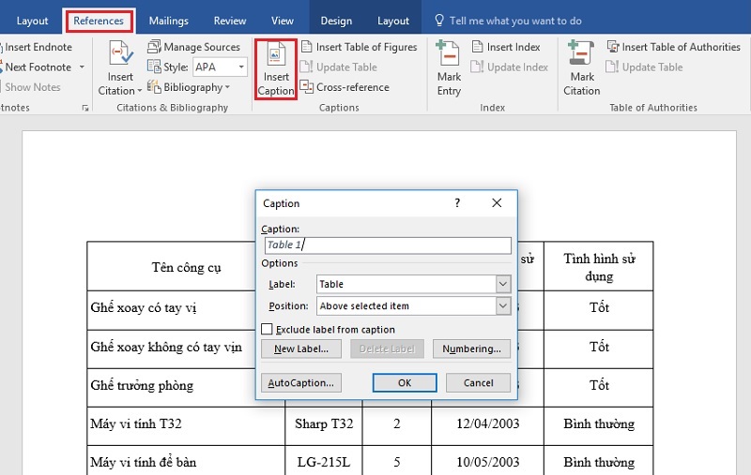751x475 pixels.
Task: Open the Table Tools Design tab
Action: tap(336, 21)
